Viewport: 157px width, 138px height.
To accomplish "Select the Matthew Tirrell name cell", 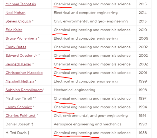I will (27, 99).
